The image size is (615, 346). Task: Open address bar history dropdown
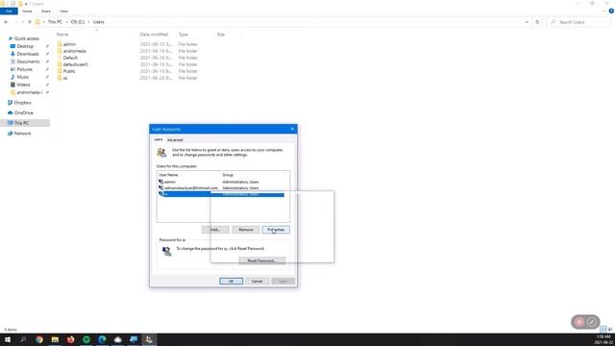coord(527,22)
